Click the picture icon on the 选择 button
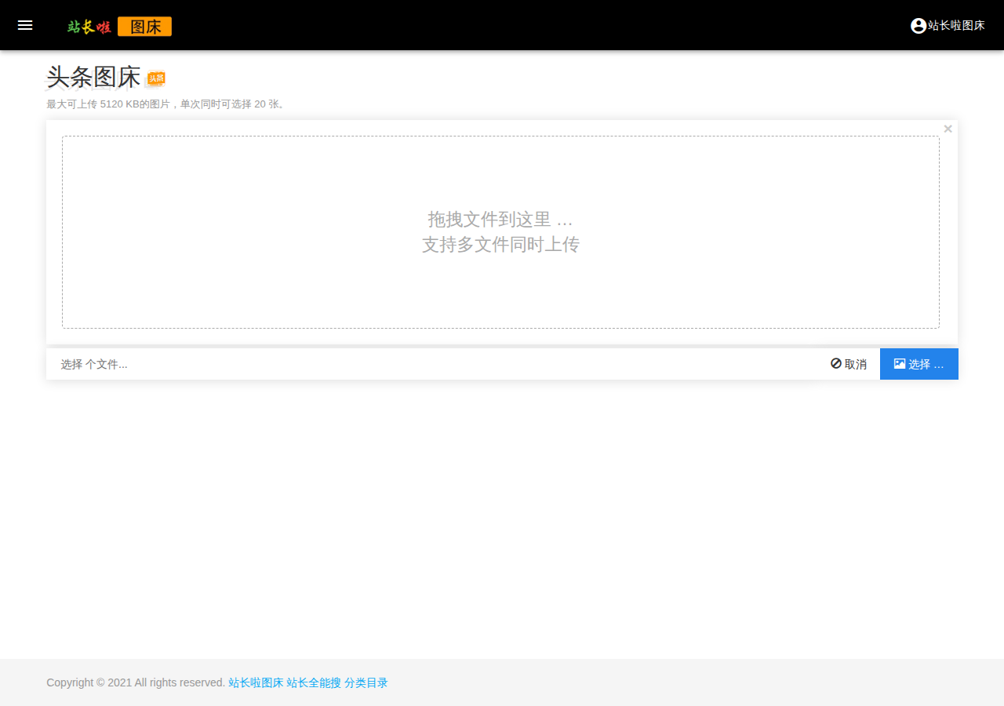Viewport: 1004px width, 706px height. [900, 363]
